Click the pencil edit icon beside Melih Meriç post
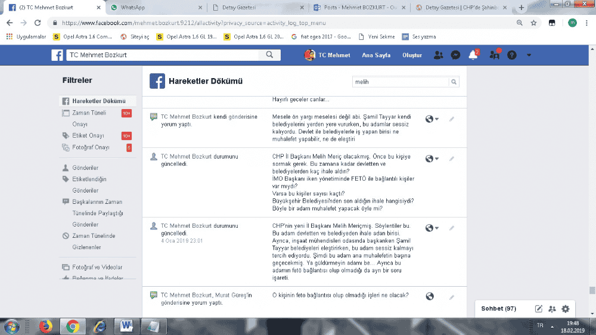596x335 pixels. (452, 159)
